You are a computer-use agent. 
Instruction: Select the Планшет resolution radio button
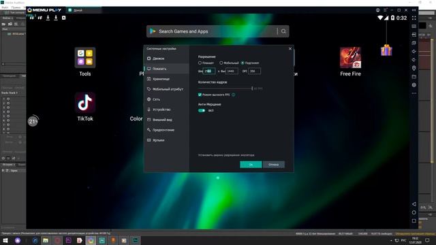(200, 63)
